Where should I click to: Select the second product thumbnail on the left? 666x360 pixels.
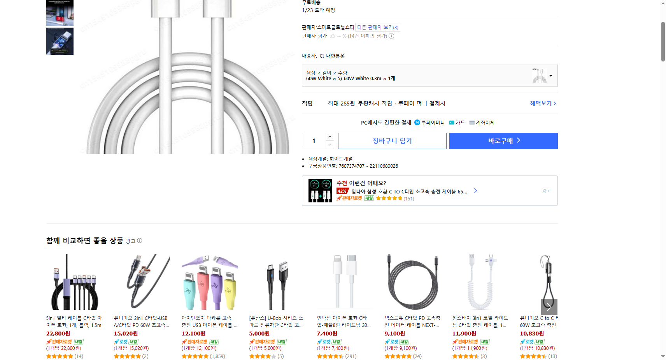click(x=60, y=41)
